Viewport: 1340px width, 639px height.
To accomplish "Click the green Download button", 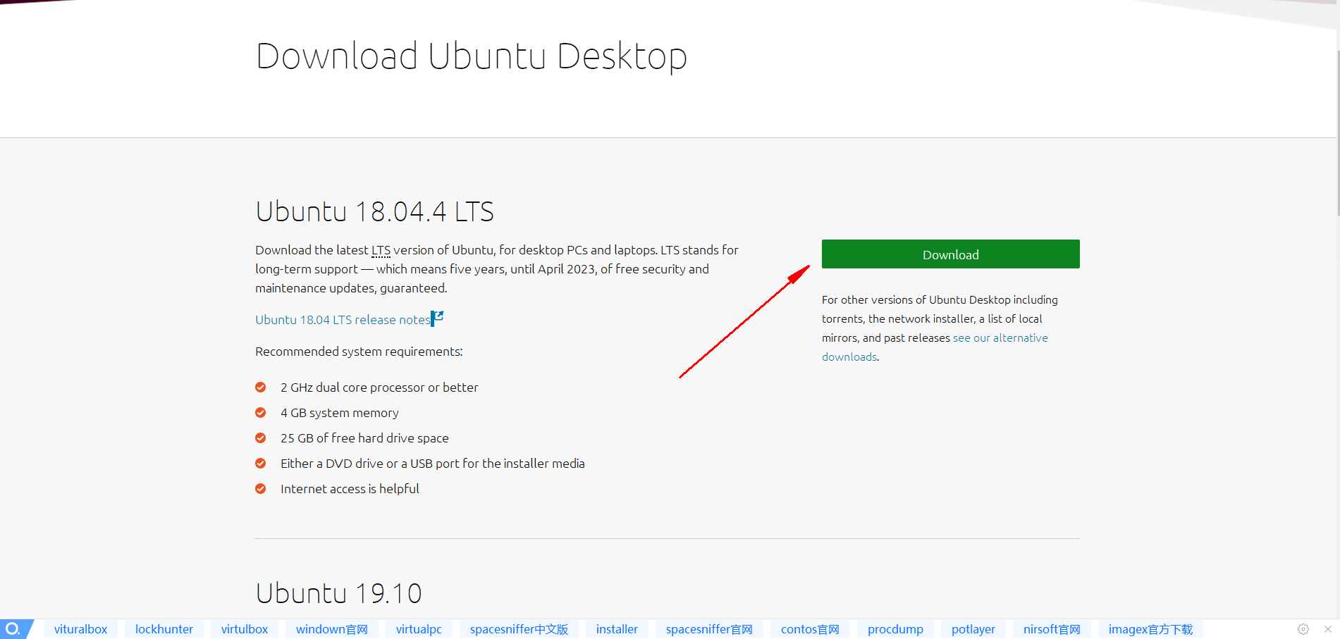I will (950, 254).
